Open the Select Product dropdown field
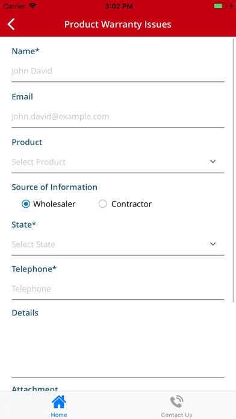The width and height of the screenshot is (236, 419). [118, 162]
